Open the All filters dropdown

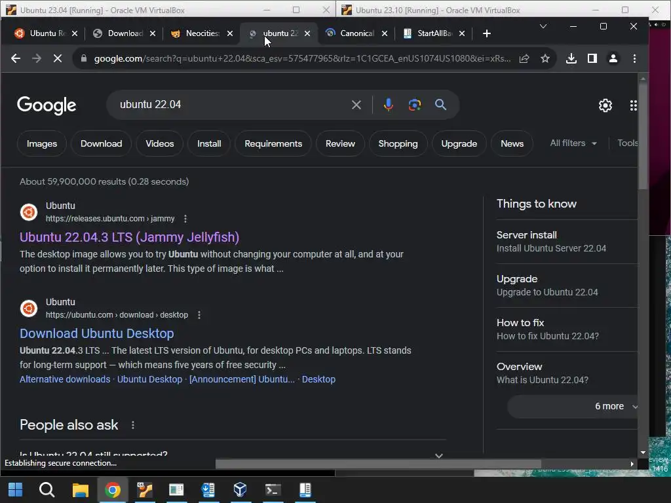pyautogui.click(x=573, y=143)
